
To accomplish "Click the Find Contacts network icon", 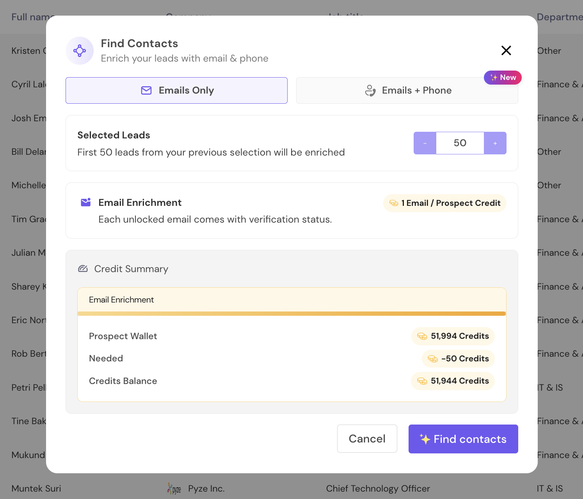I will click(x=80, y=51).
